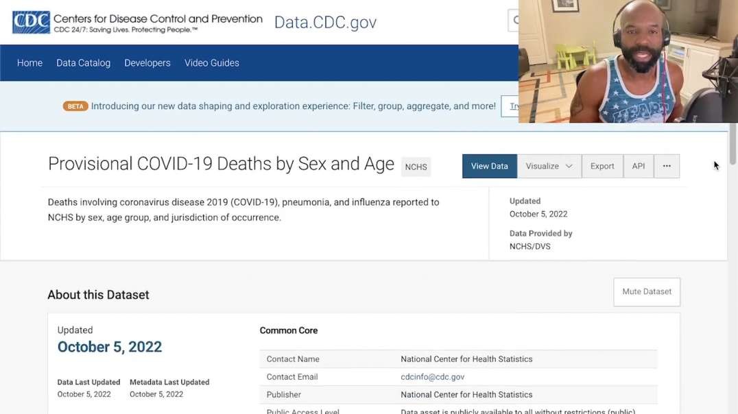Open the three-dots more actions menu

667,166
